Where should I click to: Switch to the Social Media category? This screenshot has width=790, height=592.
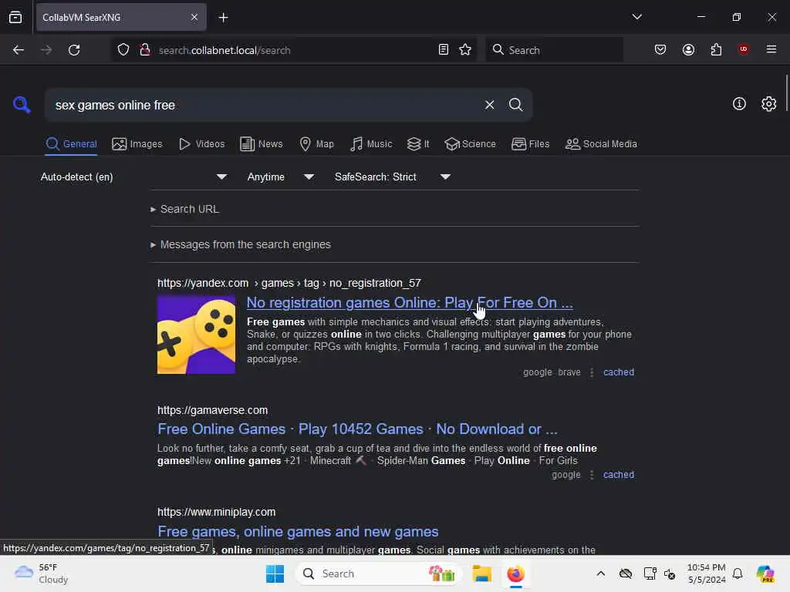(x=601, y=144)
